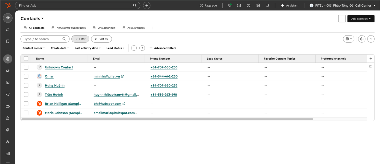Expand the Contacts title dropdown
This screenshot has width=380, height=164.
pos(32,19)
